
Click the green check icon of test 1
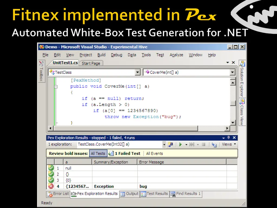coord(51,168)
